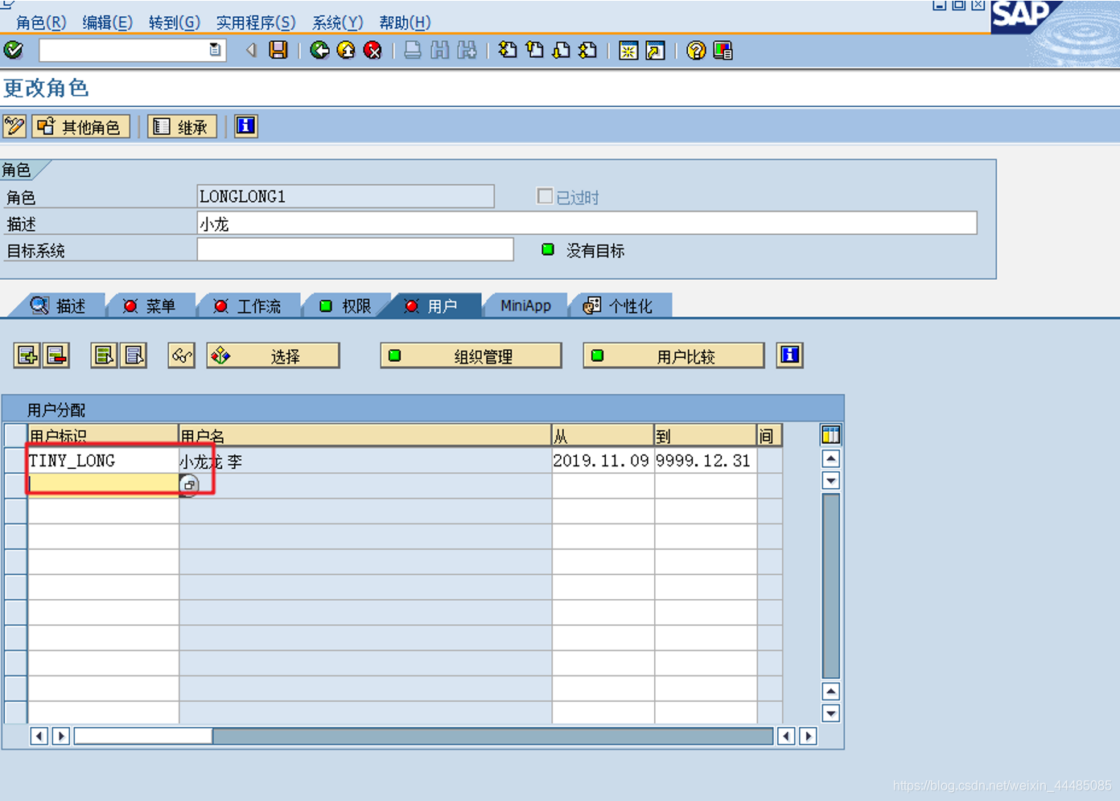The width and height of the screenshot is (1120, 801).
Task: Click the 2019.11.09 start date cell
Action: click(x=603, y=460)
